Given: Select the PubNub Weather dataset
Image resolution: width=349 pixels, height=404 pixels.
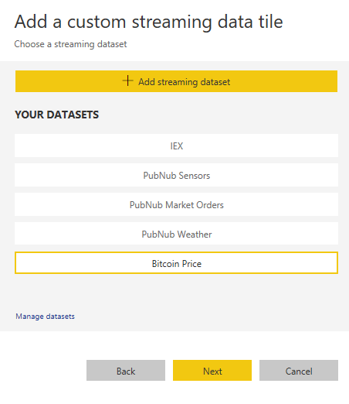Looking at the screenshot, I should (x=176, y=234).
